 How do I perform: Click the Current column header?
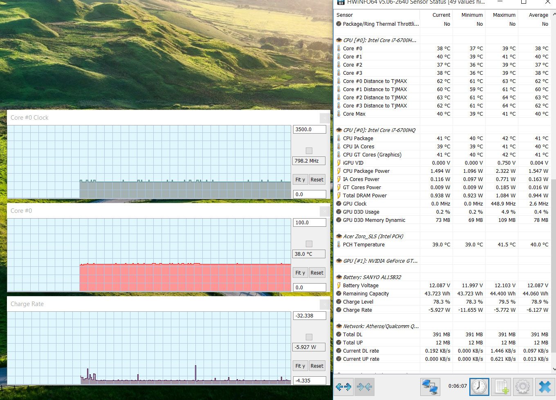[436, 15]
